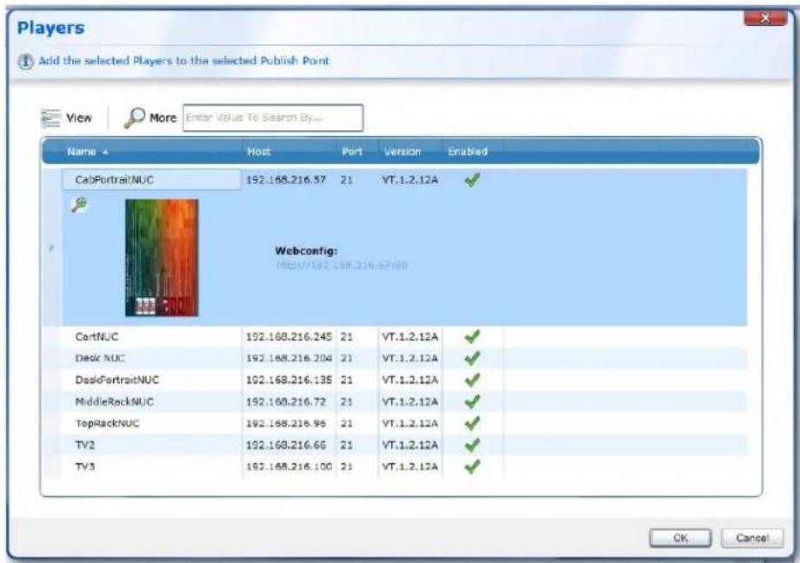The image size is (800, 563).
Task: Select the Desk NUC player row
Action: tap(396, 358)
